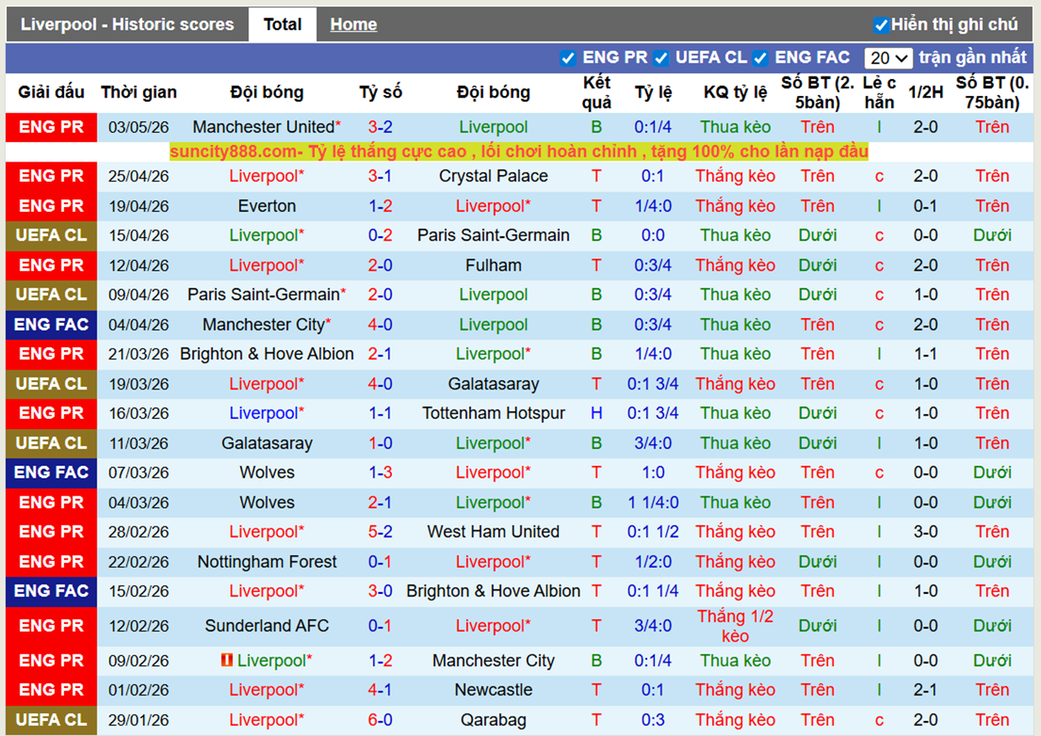Open Crystal Palace team link

tap(493, 176)
